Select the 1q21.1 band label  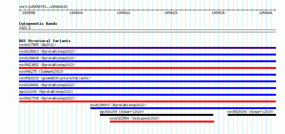25,27
